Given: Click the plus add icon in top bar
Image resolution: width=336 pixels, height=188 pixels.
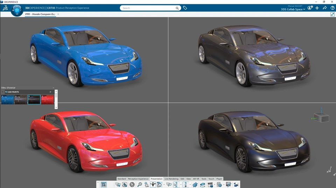Looking at the screenshot, I should pyautogui.click(x=317, y=8).
